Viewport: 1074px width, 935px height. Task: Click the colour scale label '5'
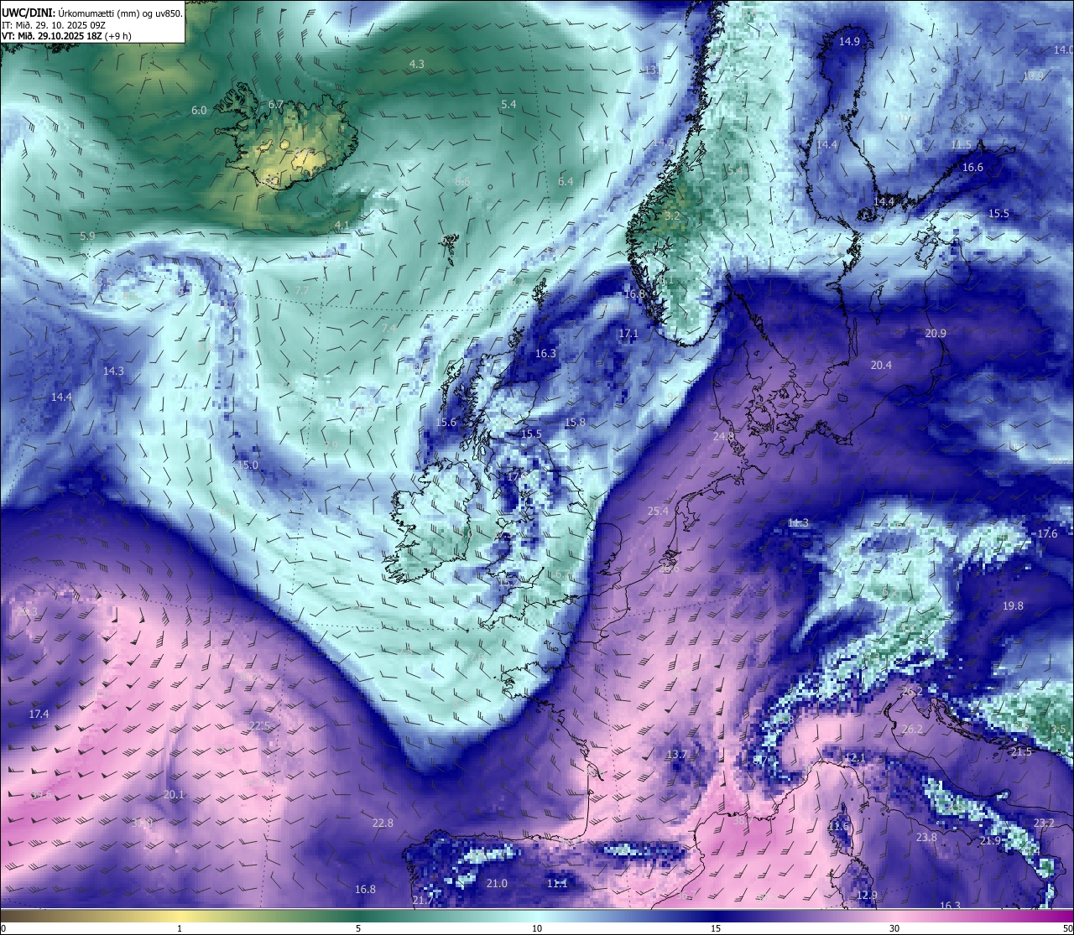click(358, 928)
